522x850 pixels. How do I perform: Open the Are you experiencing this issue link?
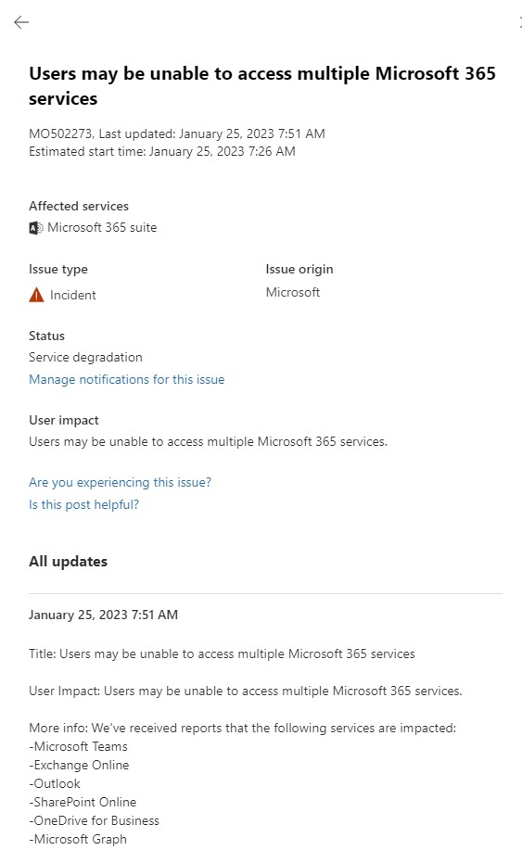point(120,482)
